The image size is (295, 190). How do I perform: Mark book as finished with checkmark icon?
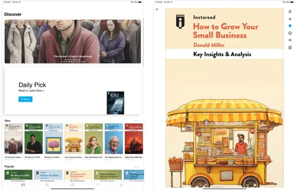tap(290, 33)
